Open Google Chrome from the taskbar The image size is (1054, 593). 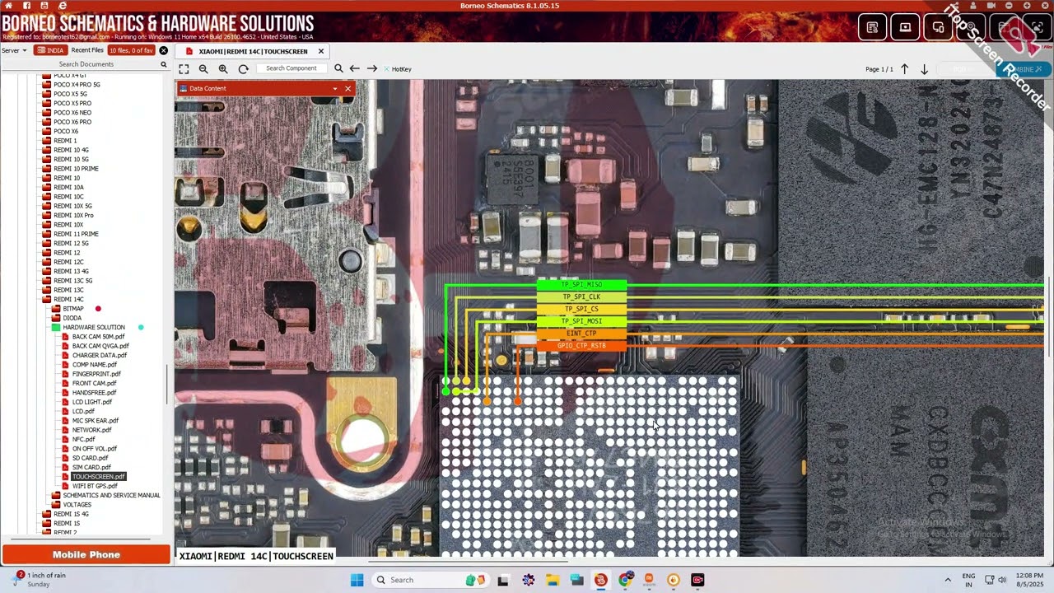point(625,580)
